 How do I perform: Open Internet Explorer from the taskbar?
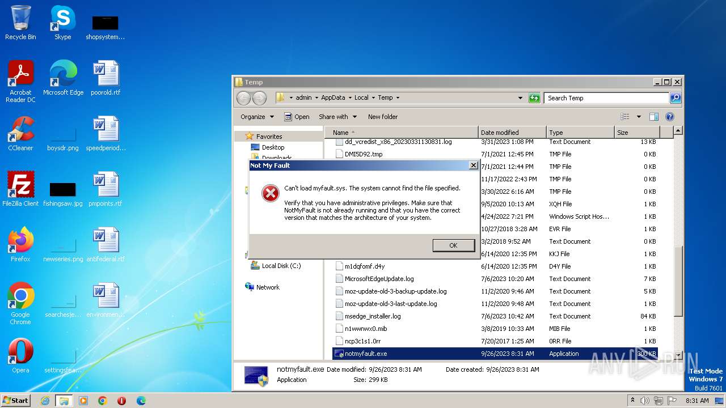point(45,401)
